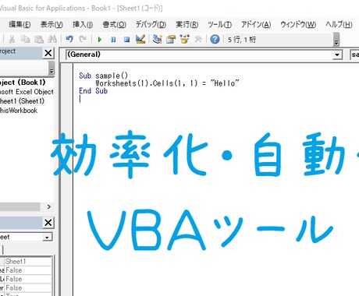Viewport: 359px width, 296px height.
Task: Open the 書式(O) menu
Action: [x=115, y=25]
